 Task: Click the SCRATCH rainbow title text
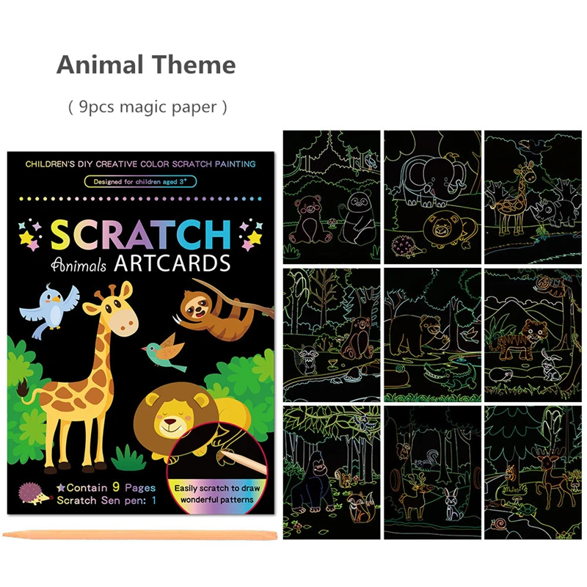point(140,234)
